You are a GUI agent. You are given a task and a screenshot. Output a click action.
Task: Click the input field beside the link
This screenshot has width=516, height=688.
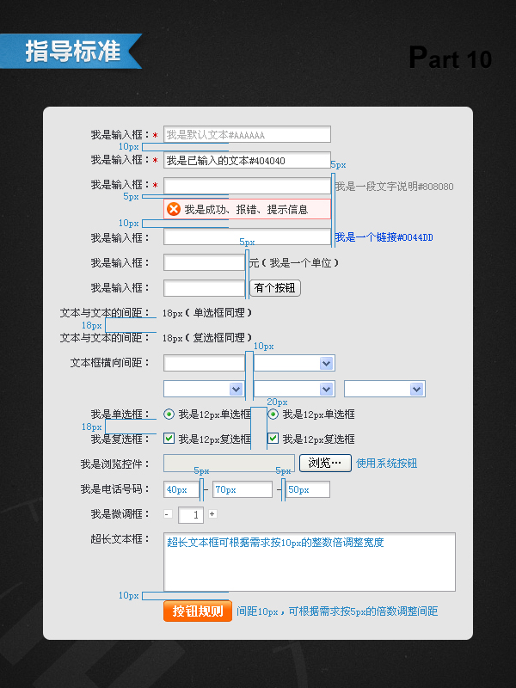(x=247, y=237)
